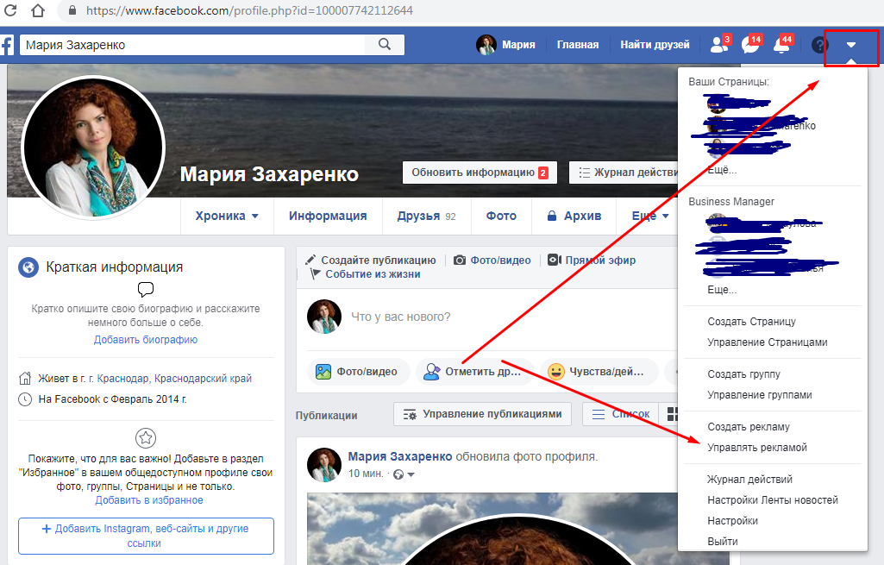Open post audience selector dropdown

click(x=404, y=474)
